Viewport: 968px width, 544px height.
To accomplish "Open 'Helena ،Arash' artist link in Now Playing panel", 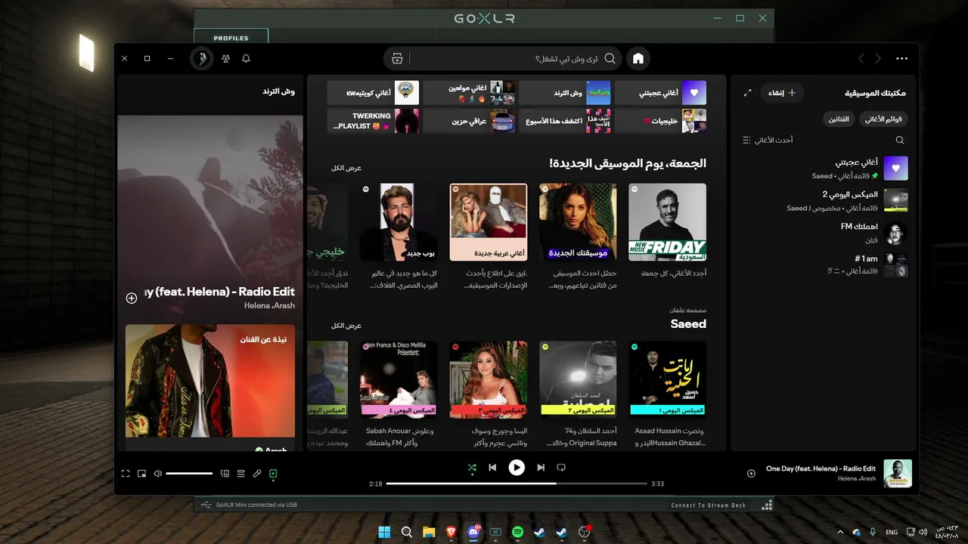I will pos(269,305).
